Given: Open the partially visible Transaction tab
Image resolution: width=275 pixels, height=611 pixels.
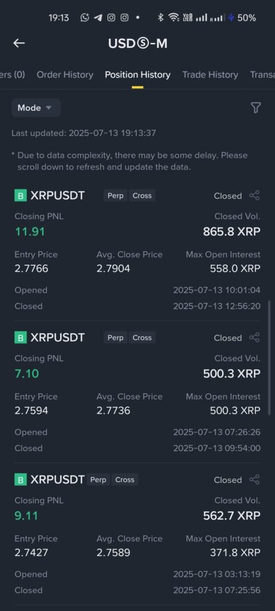Looking at the screenshot, I should [x=262, y=75].
